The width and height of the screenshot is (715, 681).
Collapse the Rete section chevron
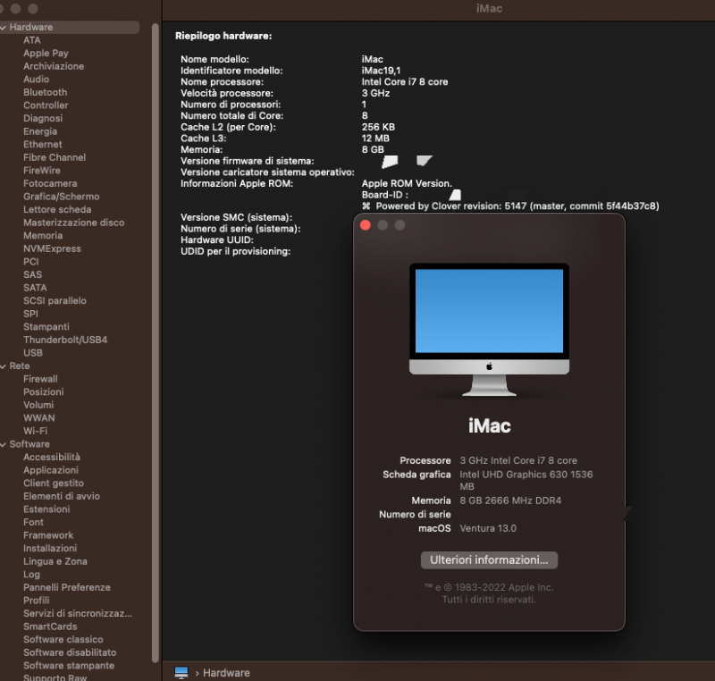(x=4, y=366)
